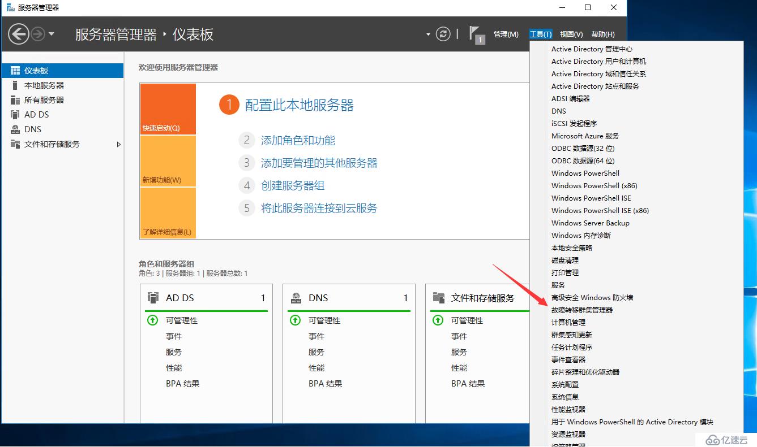757x447 pixels.
Task: Click the DNS tile header icon
Action: click(296, 298)
